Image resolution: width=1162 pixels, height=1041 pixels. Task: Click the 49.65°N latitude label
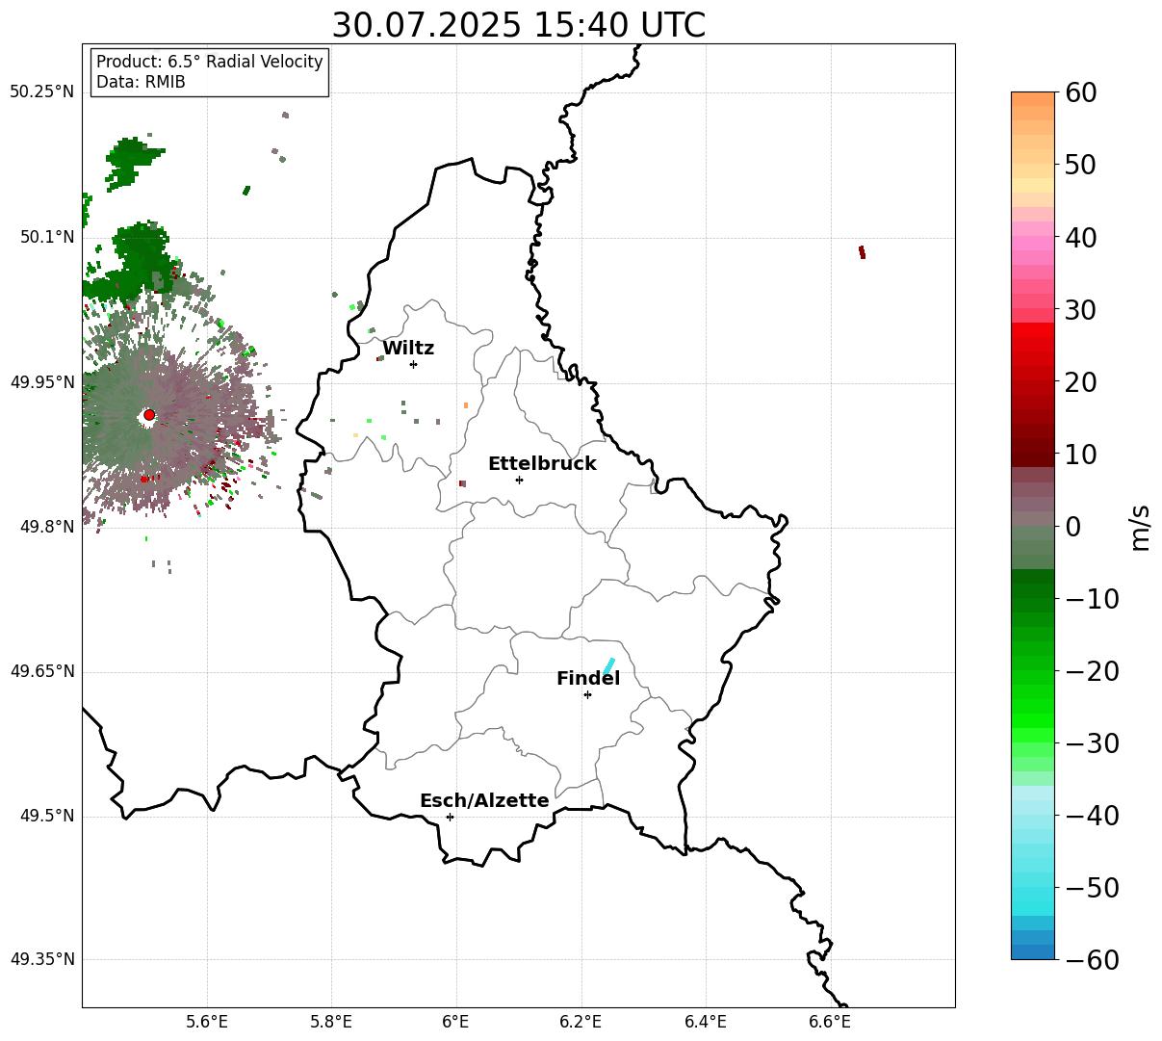click(x=42, y=671)
